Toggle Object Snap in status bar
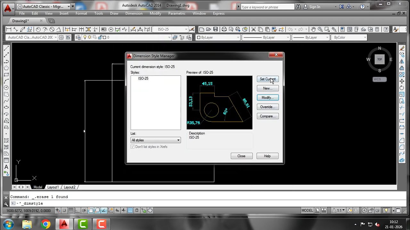 [x=91, y=210]
